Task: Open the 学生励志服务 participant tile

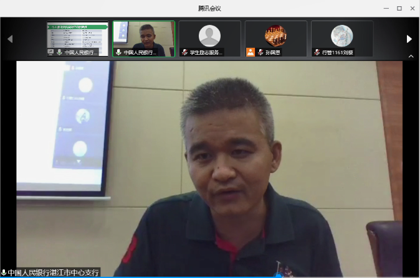Action: 209,36
